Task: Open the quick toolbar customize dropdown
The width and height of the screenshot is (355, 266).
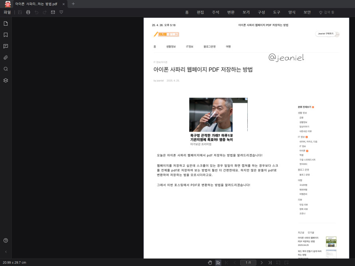Action: click(62, 12)
